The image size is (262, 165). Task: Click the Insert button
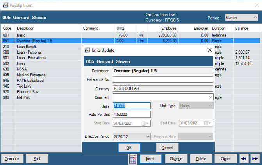(151, 159)
